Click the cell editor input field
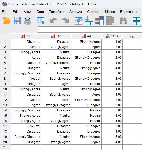The image size is (142, 150). pos(90,30)
